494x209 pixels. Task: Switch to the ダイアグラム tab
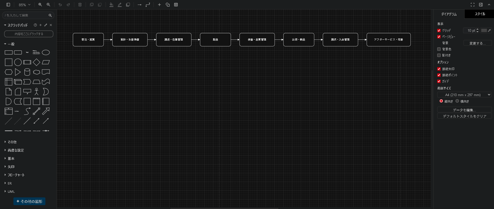(449, 14)
